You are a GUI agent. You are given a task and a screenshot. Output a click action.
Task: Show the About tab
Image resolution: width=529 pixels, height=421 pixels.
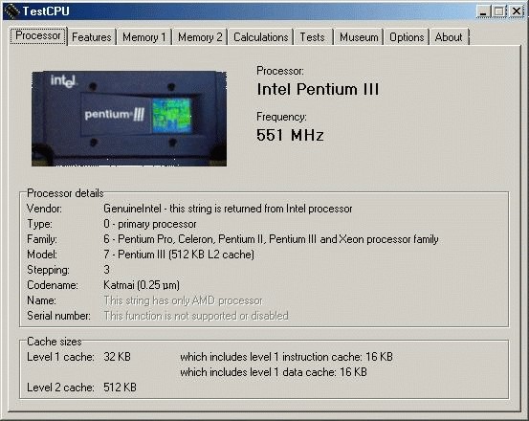click(x=449, y=37)
